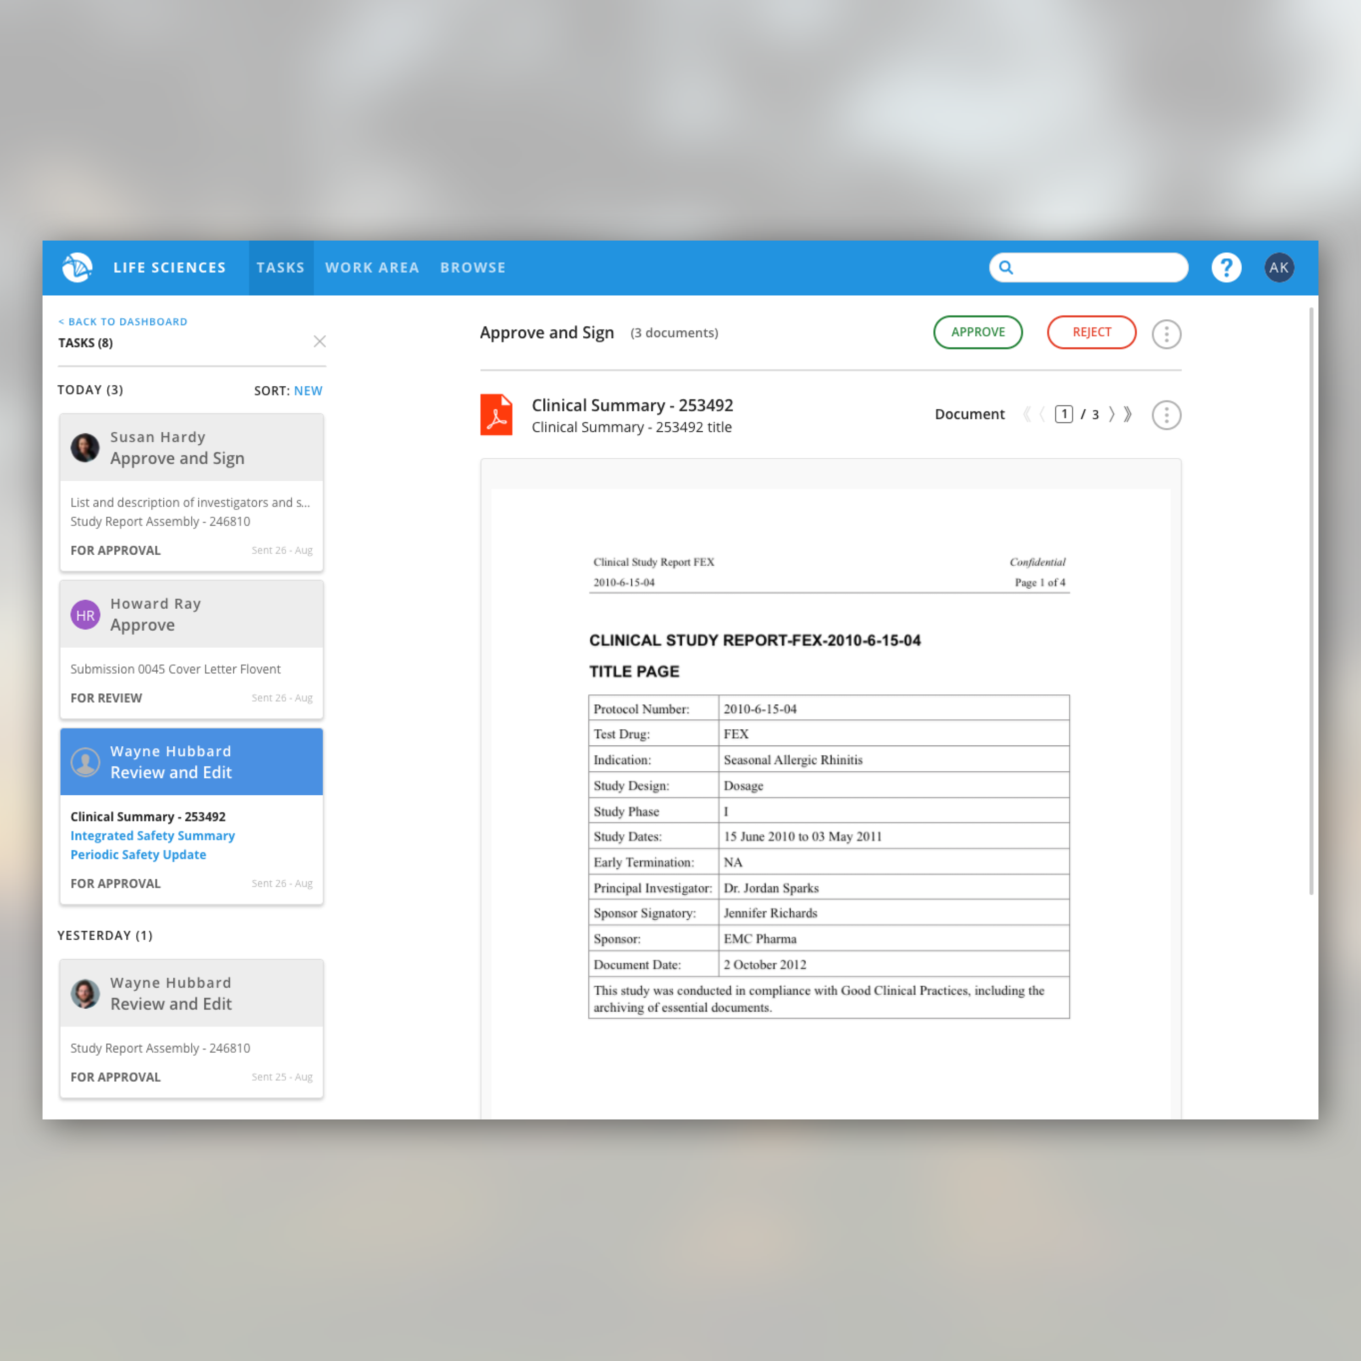
Task: Open the Periodic Safety Update link
Action: 138,855
